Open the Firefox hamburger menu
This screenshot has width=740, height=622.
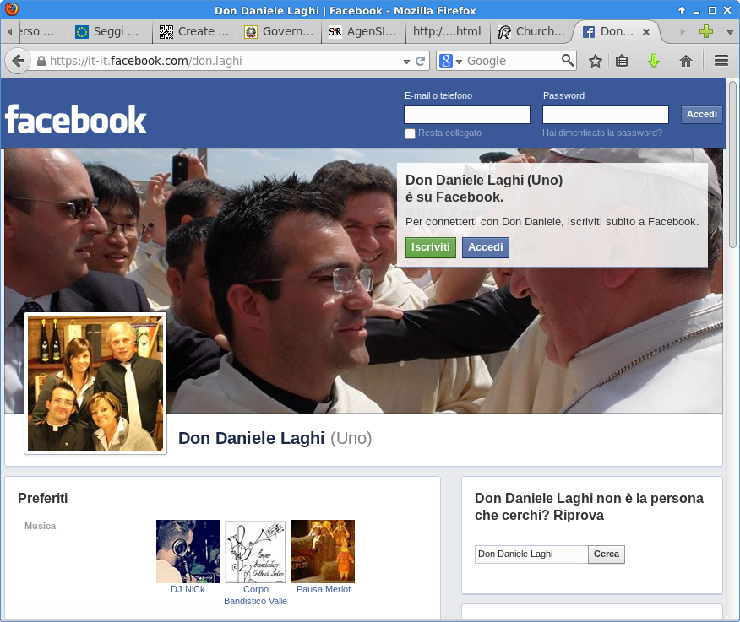coord(721,61)
